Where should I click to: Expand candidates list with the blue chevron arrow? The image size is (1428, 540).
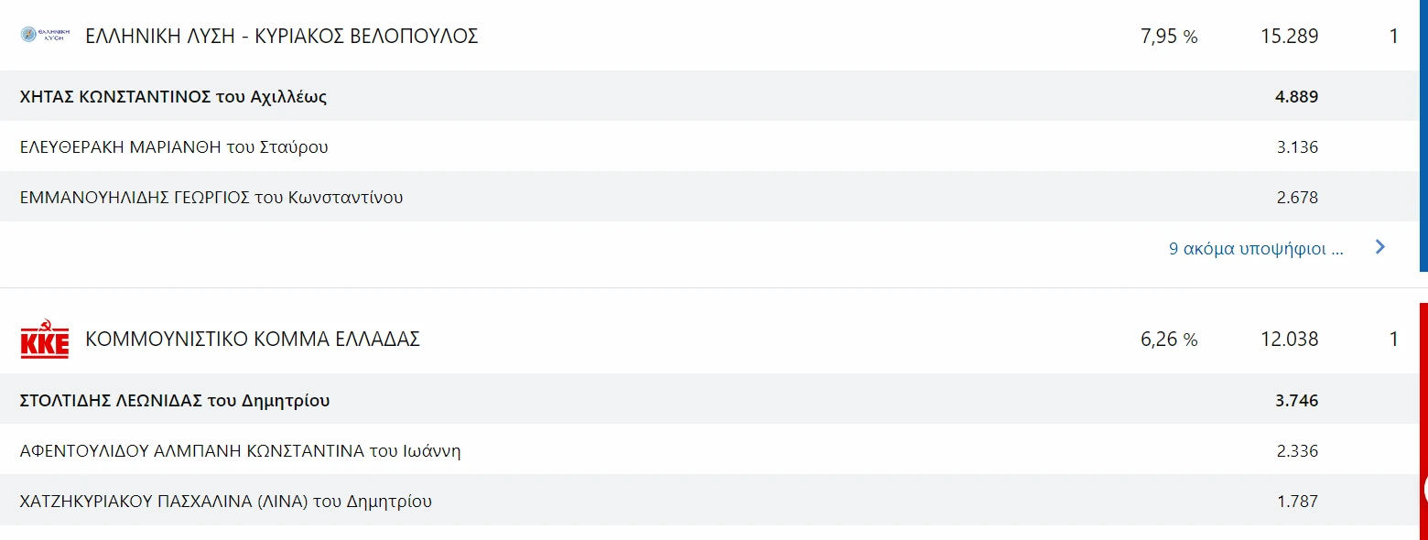[1380, 247]
